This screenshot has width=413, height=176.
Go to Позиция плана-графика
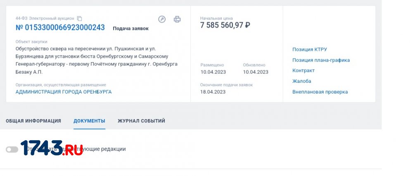pos(321,60)
